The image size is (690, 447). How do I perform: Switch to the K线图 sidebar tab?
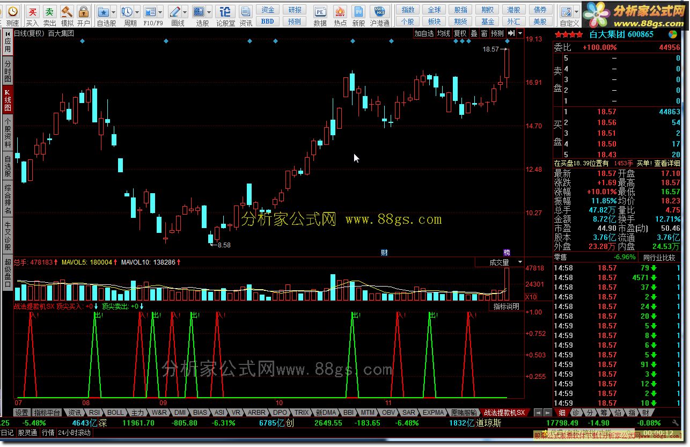8,100
